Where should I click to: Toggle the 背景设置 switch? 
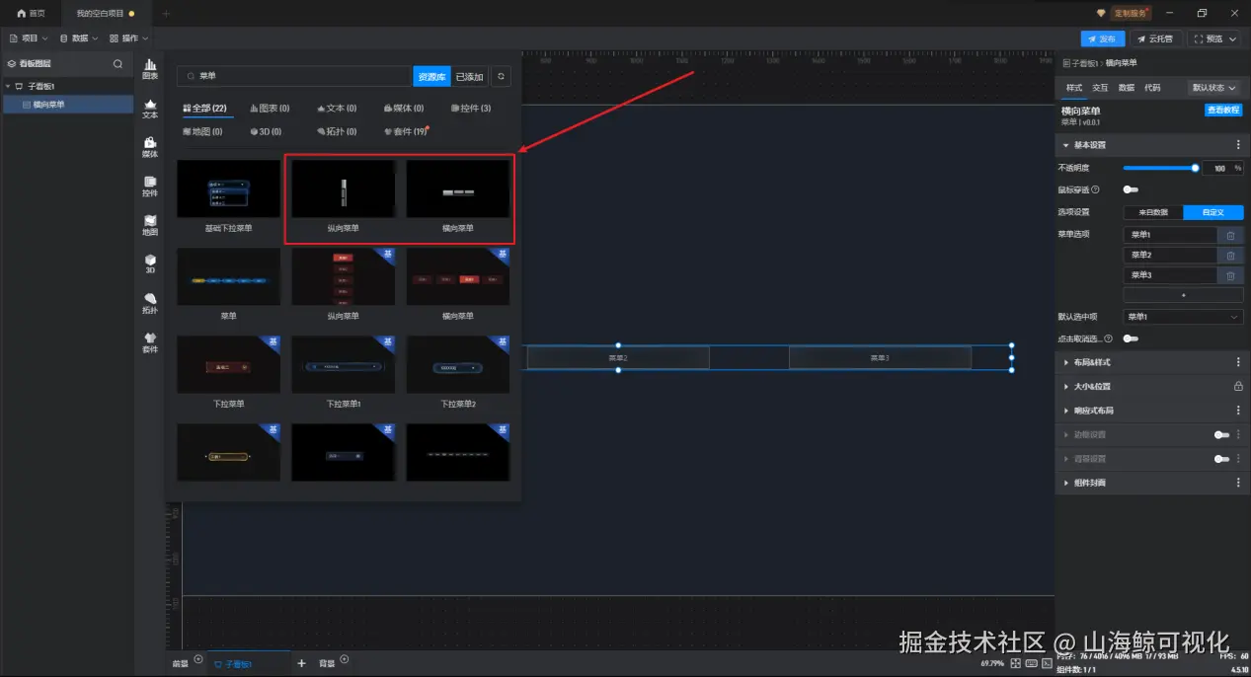(1221, 459)
